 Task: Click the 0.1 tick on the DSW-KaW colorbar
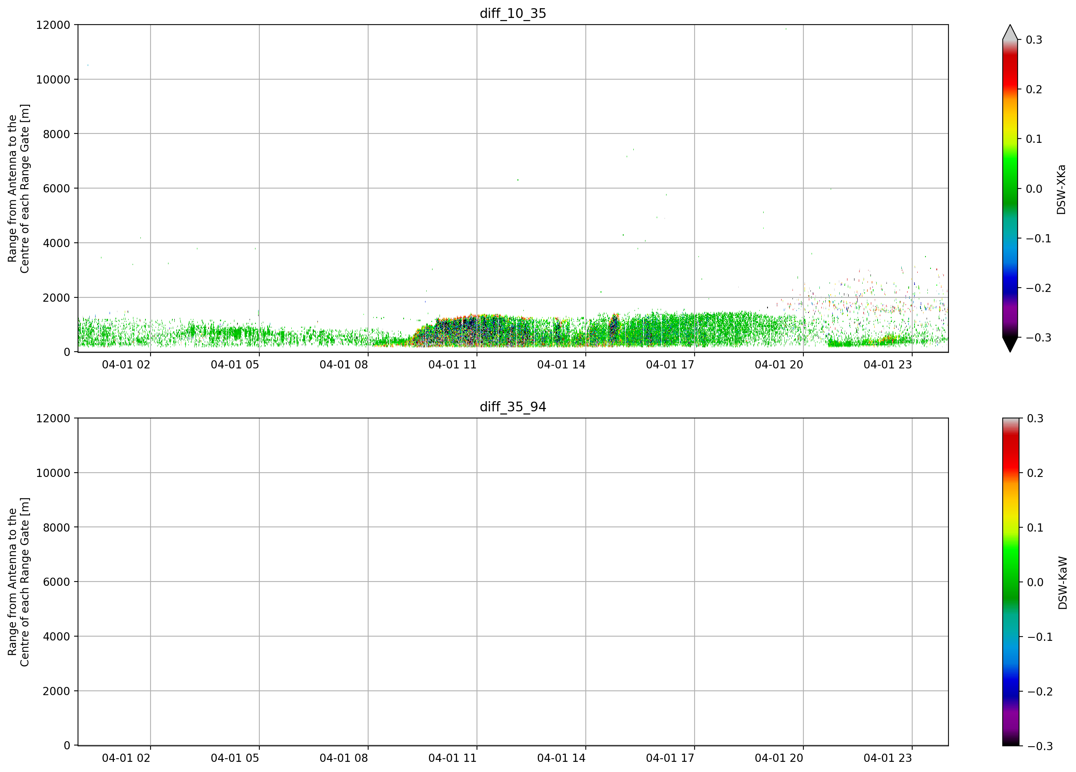tap(1035, 528)
